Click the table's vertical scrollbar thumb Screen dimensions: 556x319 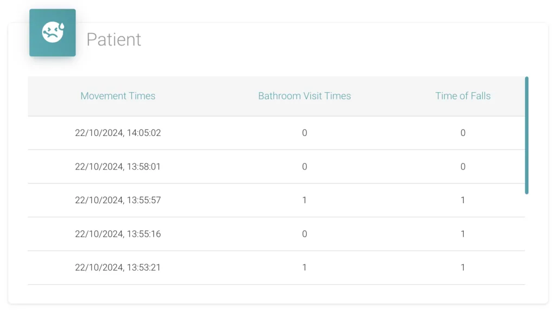(527, 135)
